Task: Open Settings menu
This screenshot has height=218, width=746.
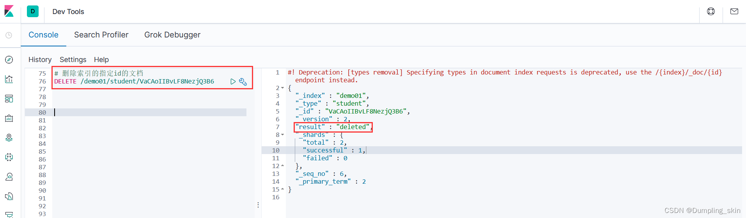Action: pyautogui.click(x=73, y=60)
